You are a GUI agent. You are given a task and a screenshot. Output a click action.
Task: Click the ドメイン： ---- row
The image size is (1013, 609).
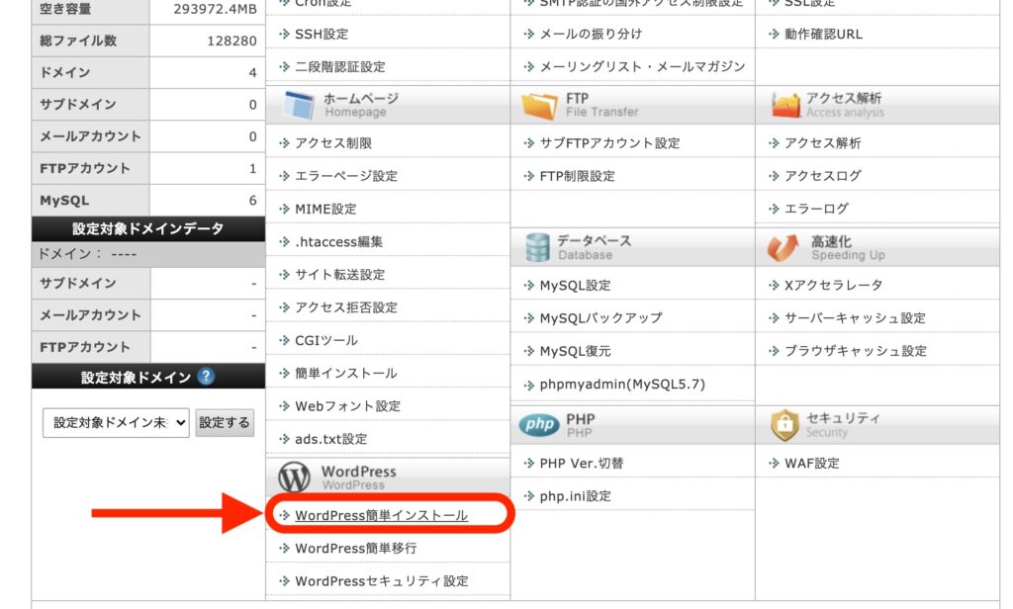(x=148, y=254)
